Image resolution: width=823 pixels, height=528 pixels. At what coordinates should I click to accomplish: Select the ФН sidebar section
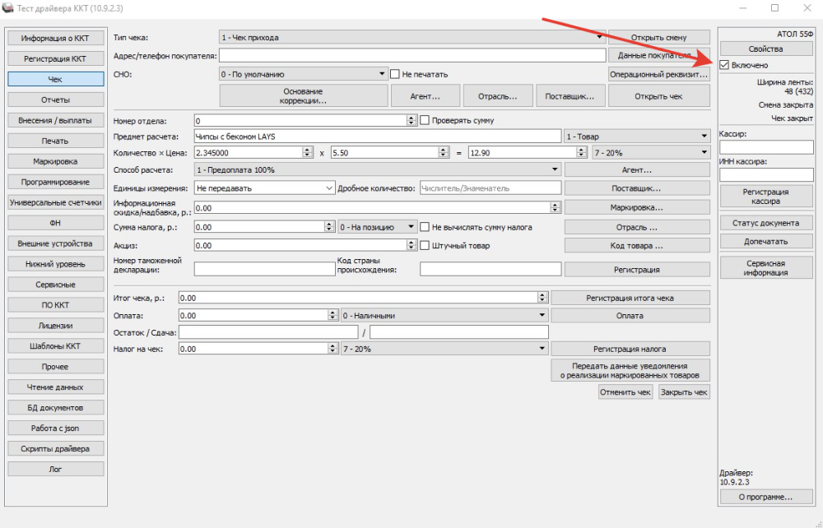(x=56, y=223)
